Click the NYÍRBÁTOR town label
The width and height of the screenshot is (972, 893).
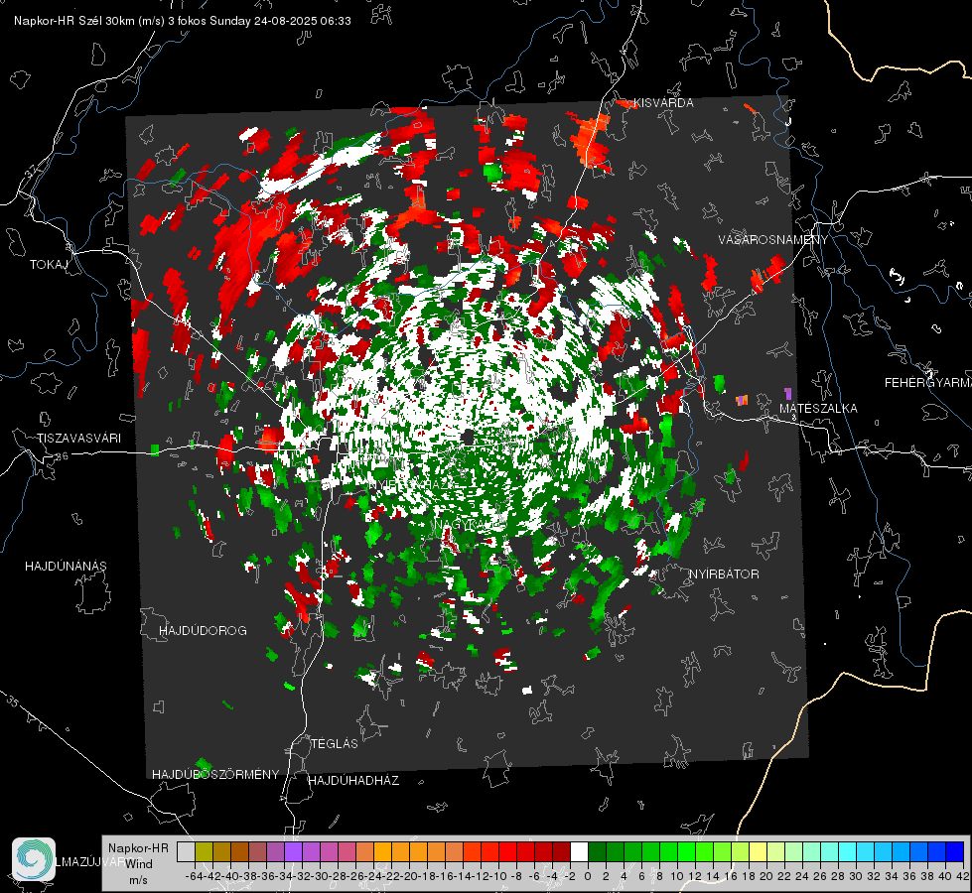tap(724, 574)
